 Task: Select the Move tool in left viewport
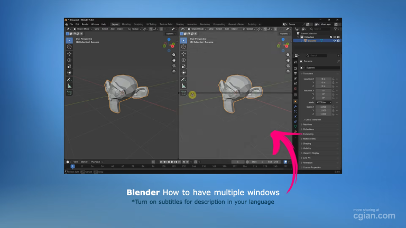(x=69, y=54)
